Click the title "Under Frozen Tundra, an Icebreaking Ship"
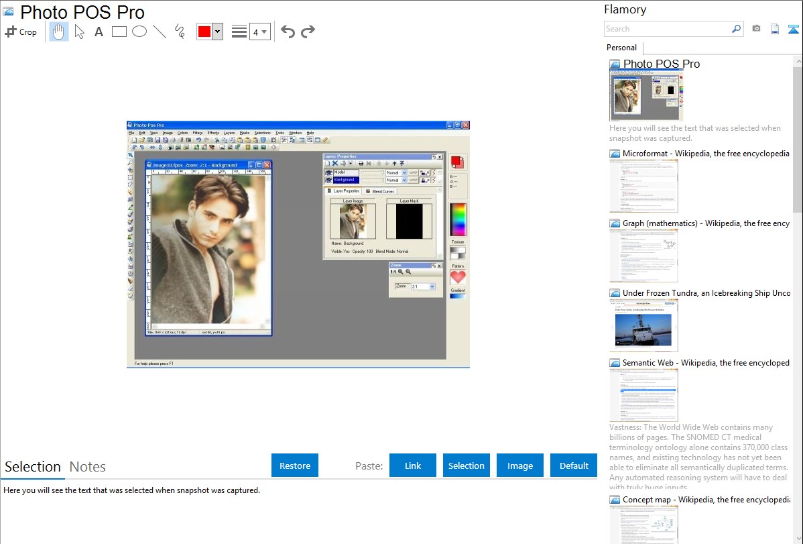Image resolution: width=803 pixels, height=544 pixels. tap(706, 293)
